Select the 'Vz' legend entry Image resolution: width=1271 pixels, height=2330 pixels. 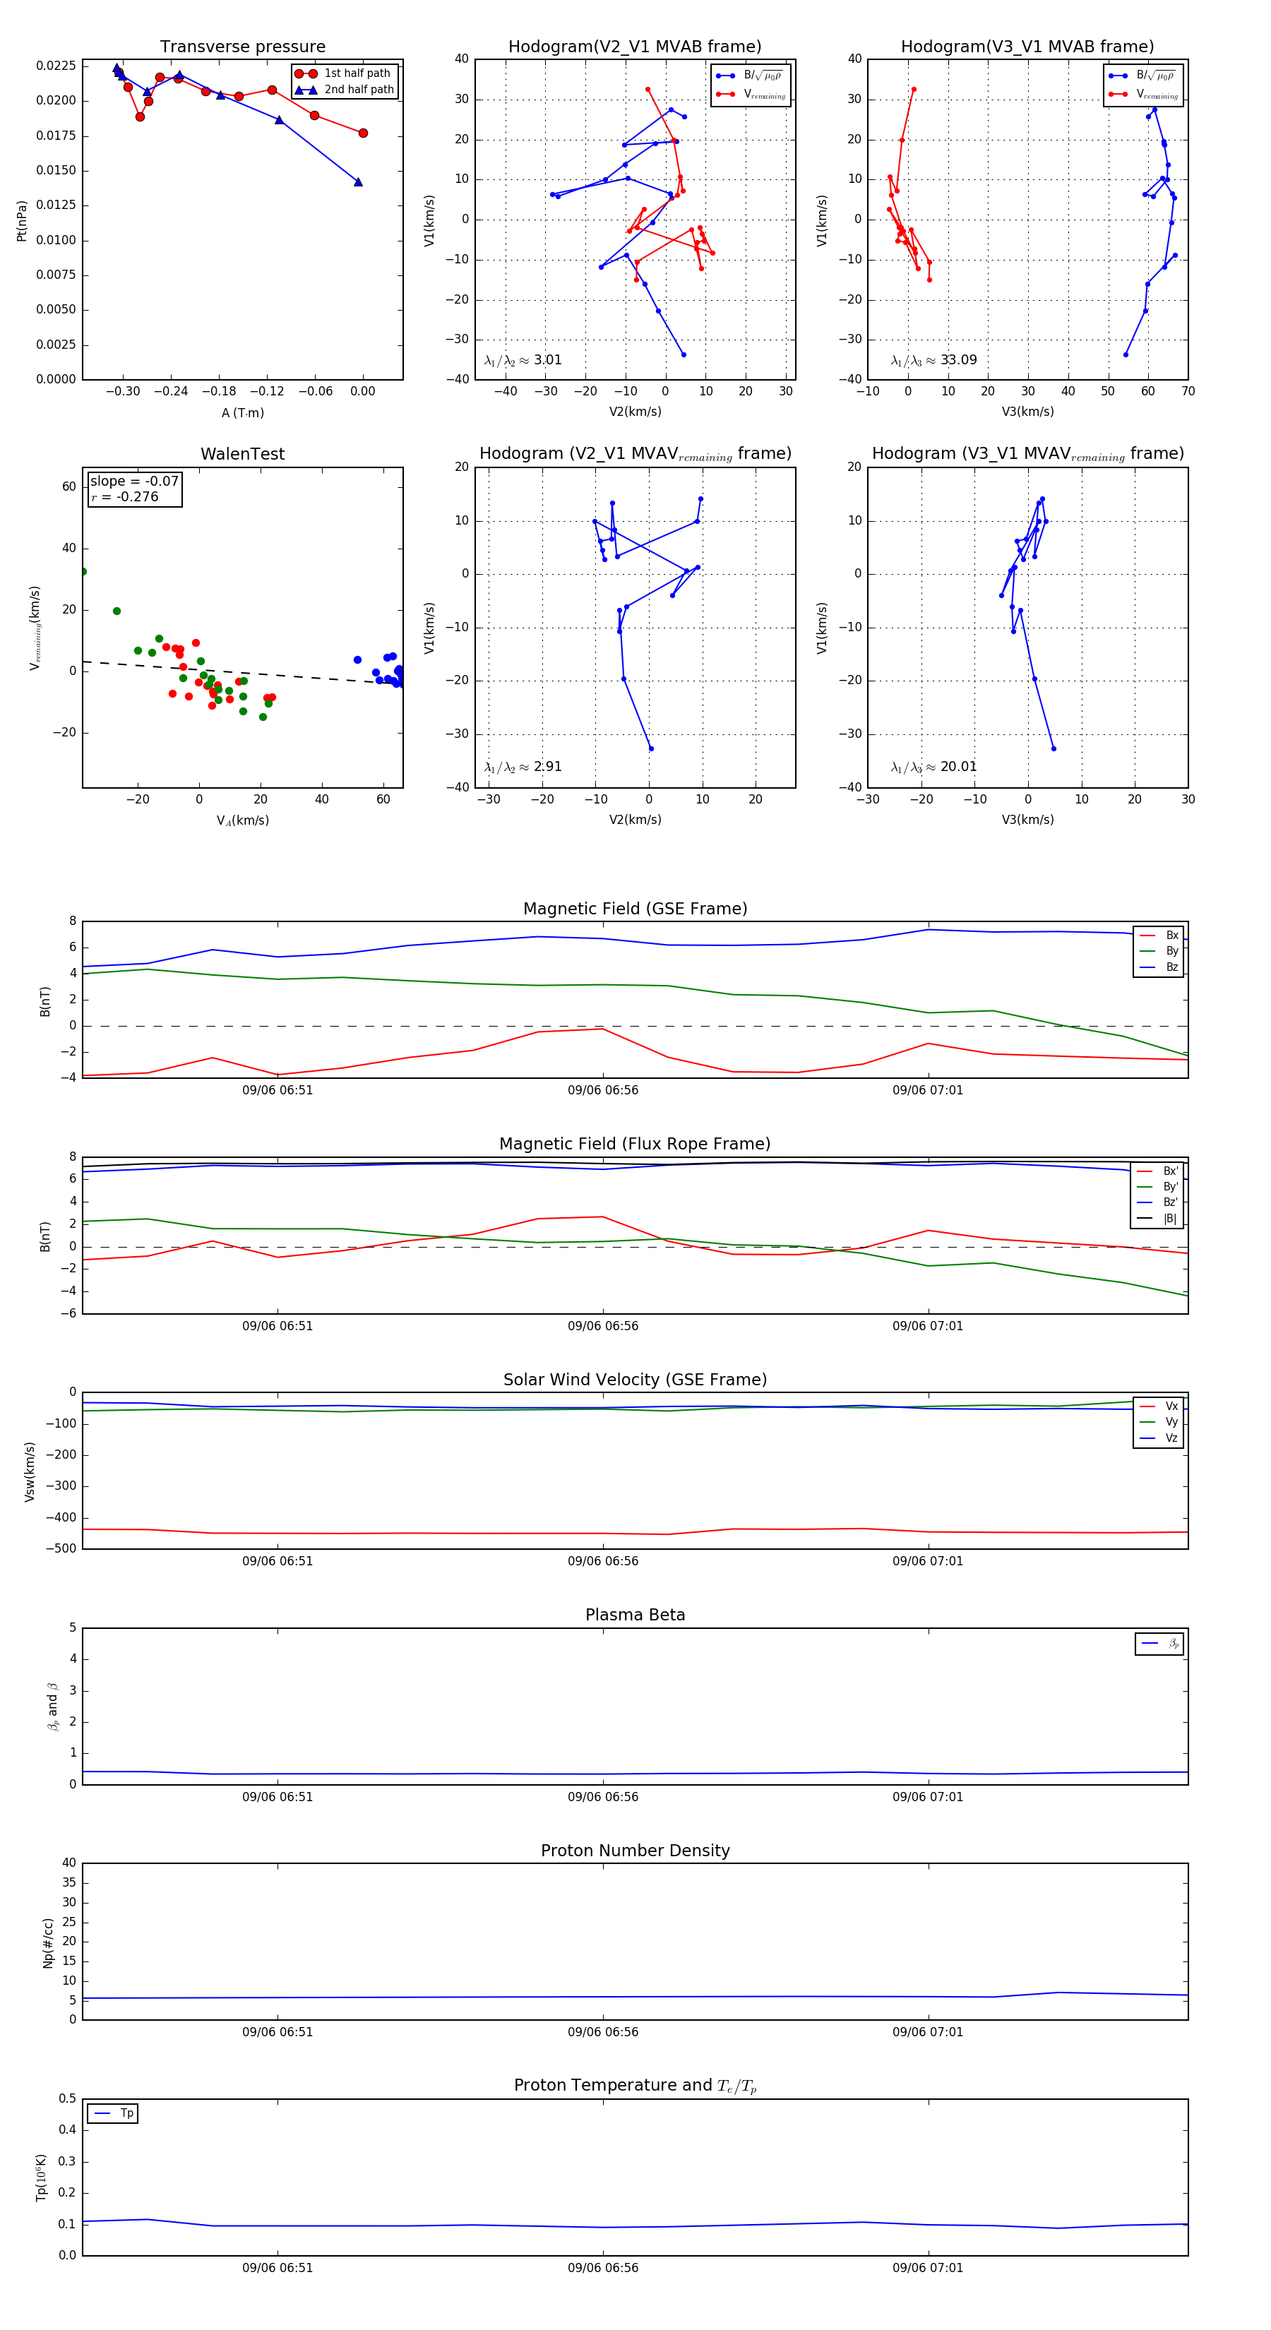(x=1159, y=1438)
